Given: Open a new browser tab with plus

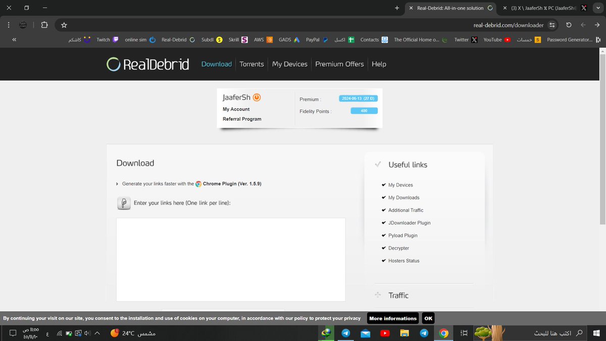Looking at the screenshot, I should [397, 8].
